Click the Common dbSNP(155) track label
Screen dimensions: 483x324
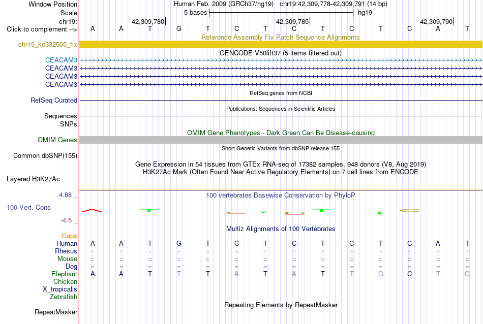tap(45, 156)
